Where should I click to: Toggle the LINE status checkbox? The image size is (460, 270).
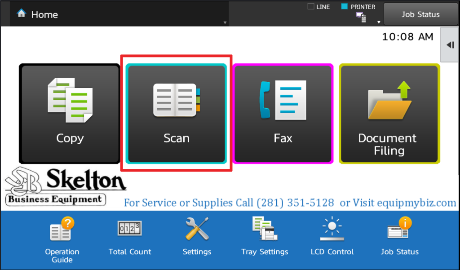click(x=310, y=6)
